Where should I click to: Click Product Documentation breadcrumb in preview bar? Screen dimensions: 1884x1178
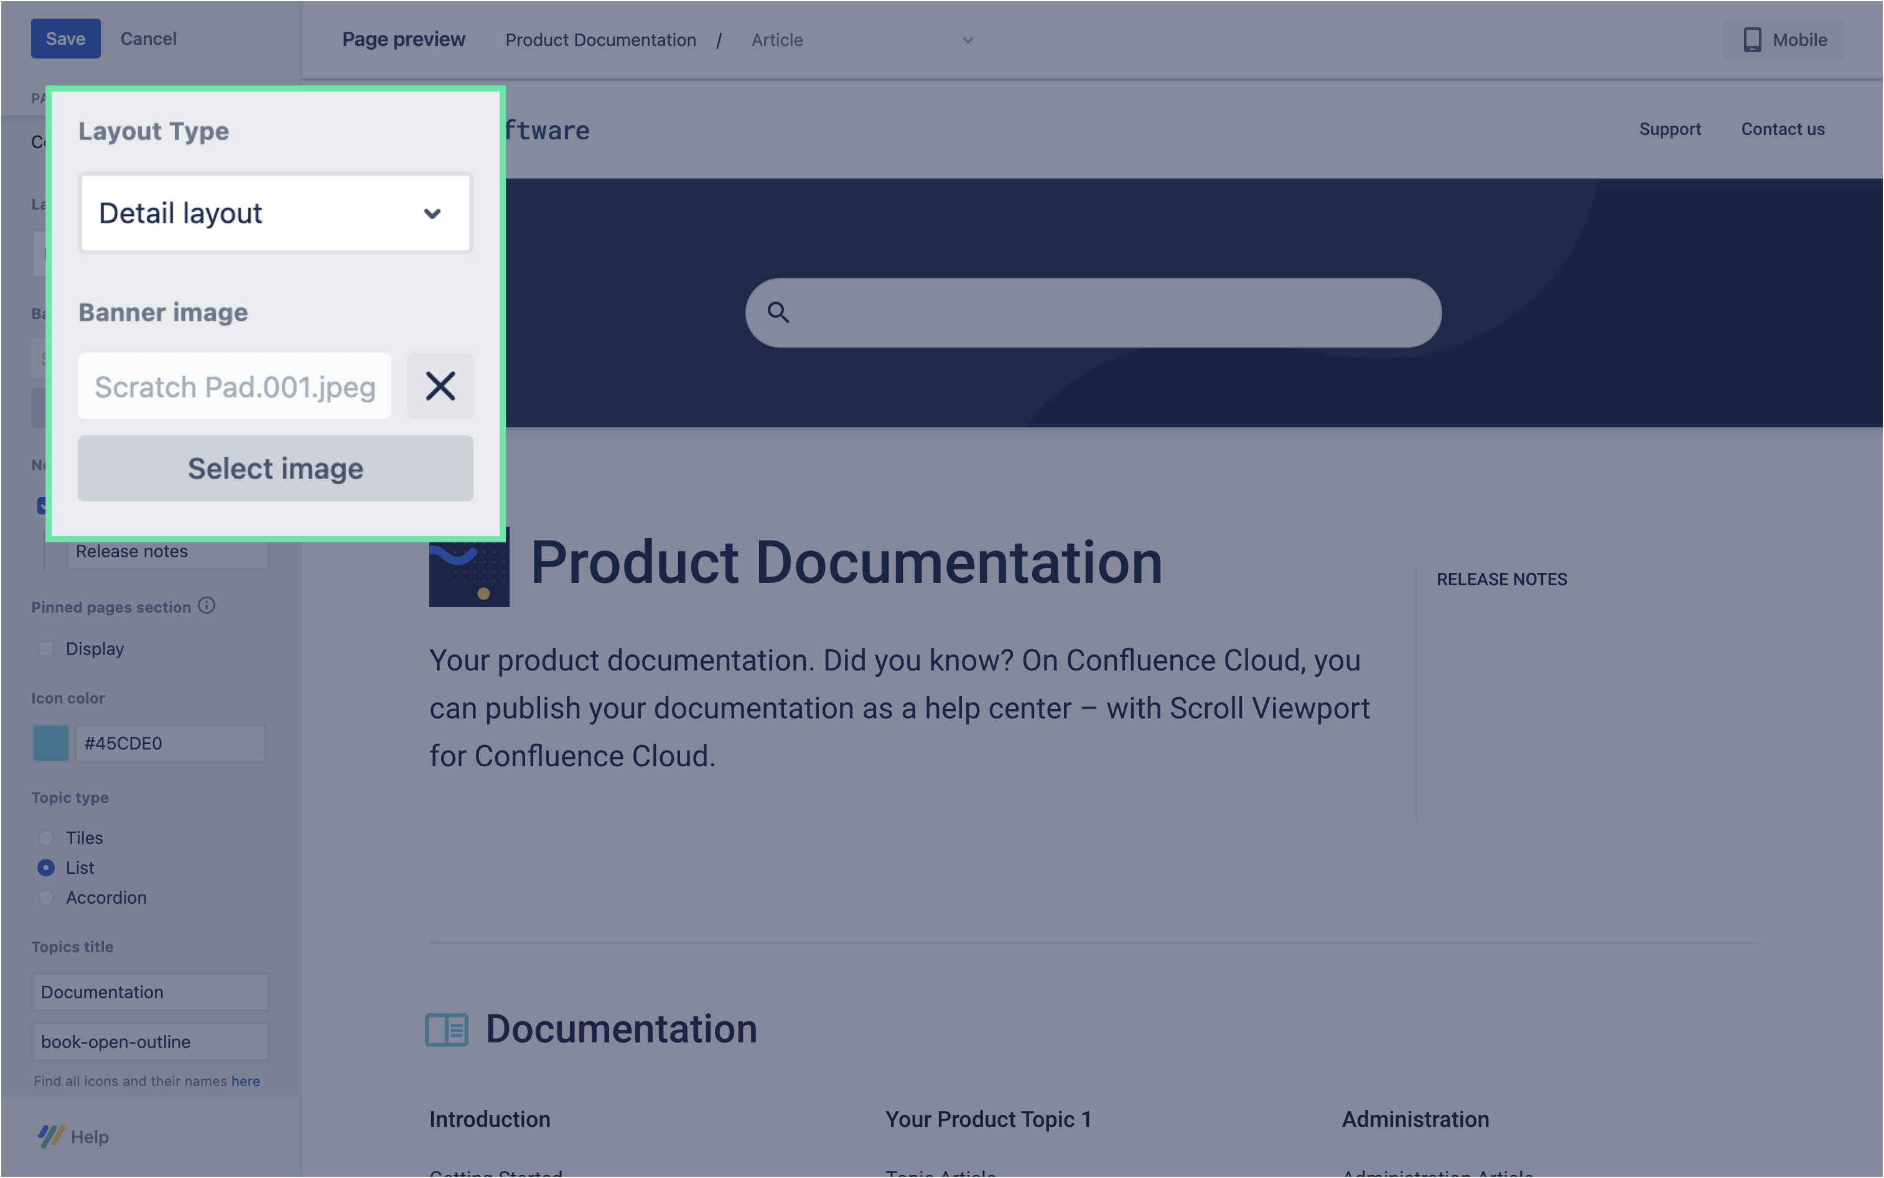point(600,40)
